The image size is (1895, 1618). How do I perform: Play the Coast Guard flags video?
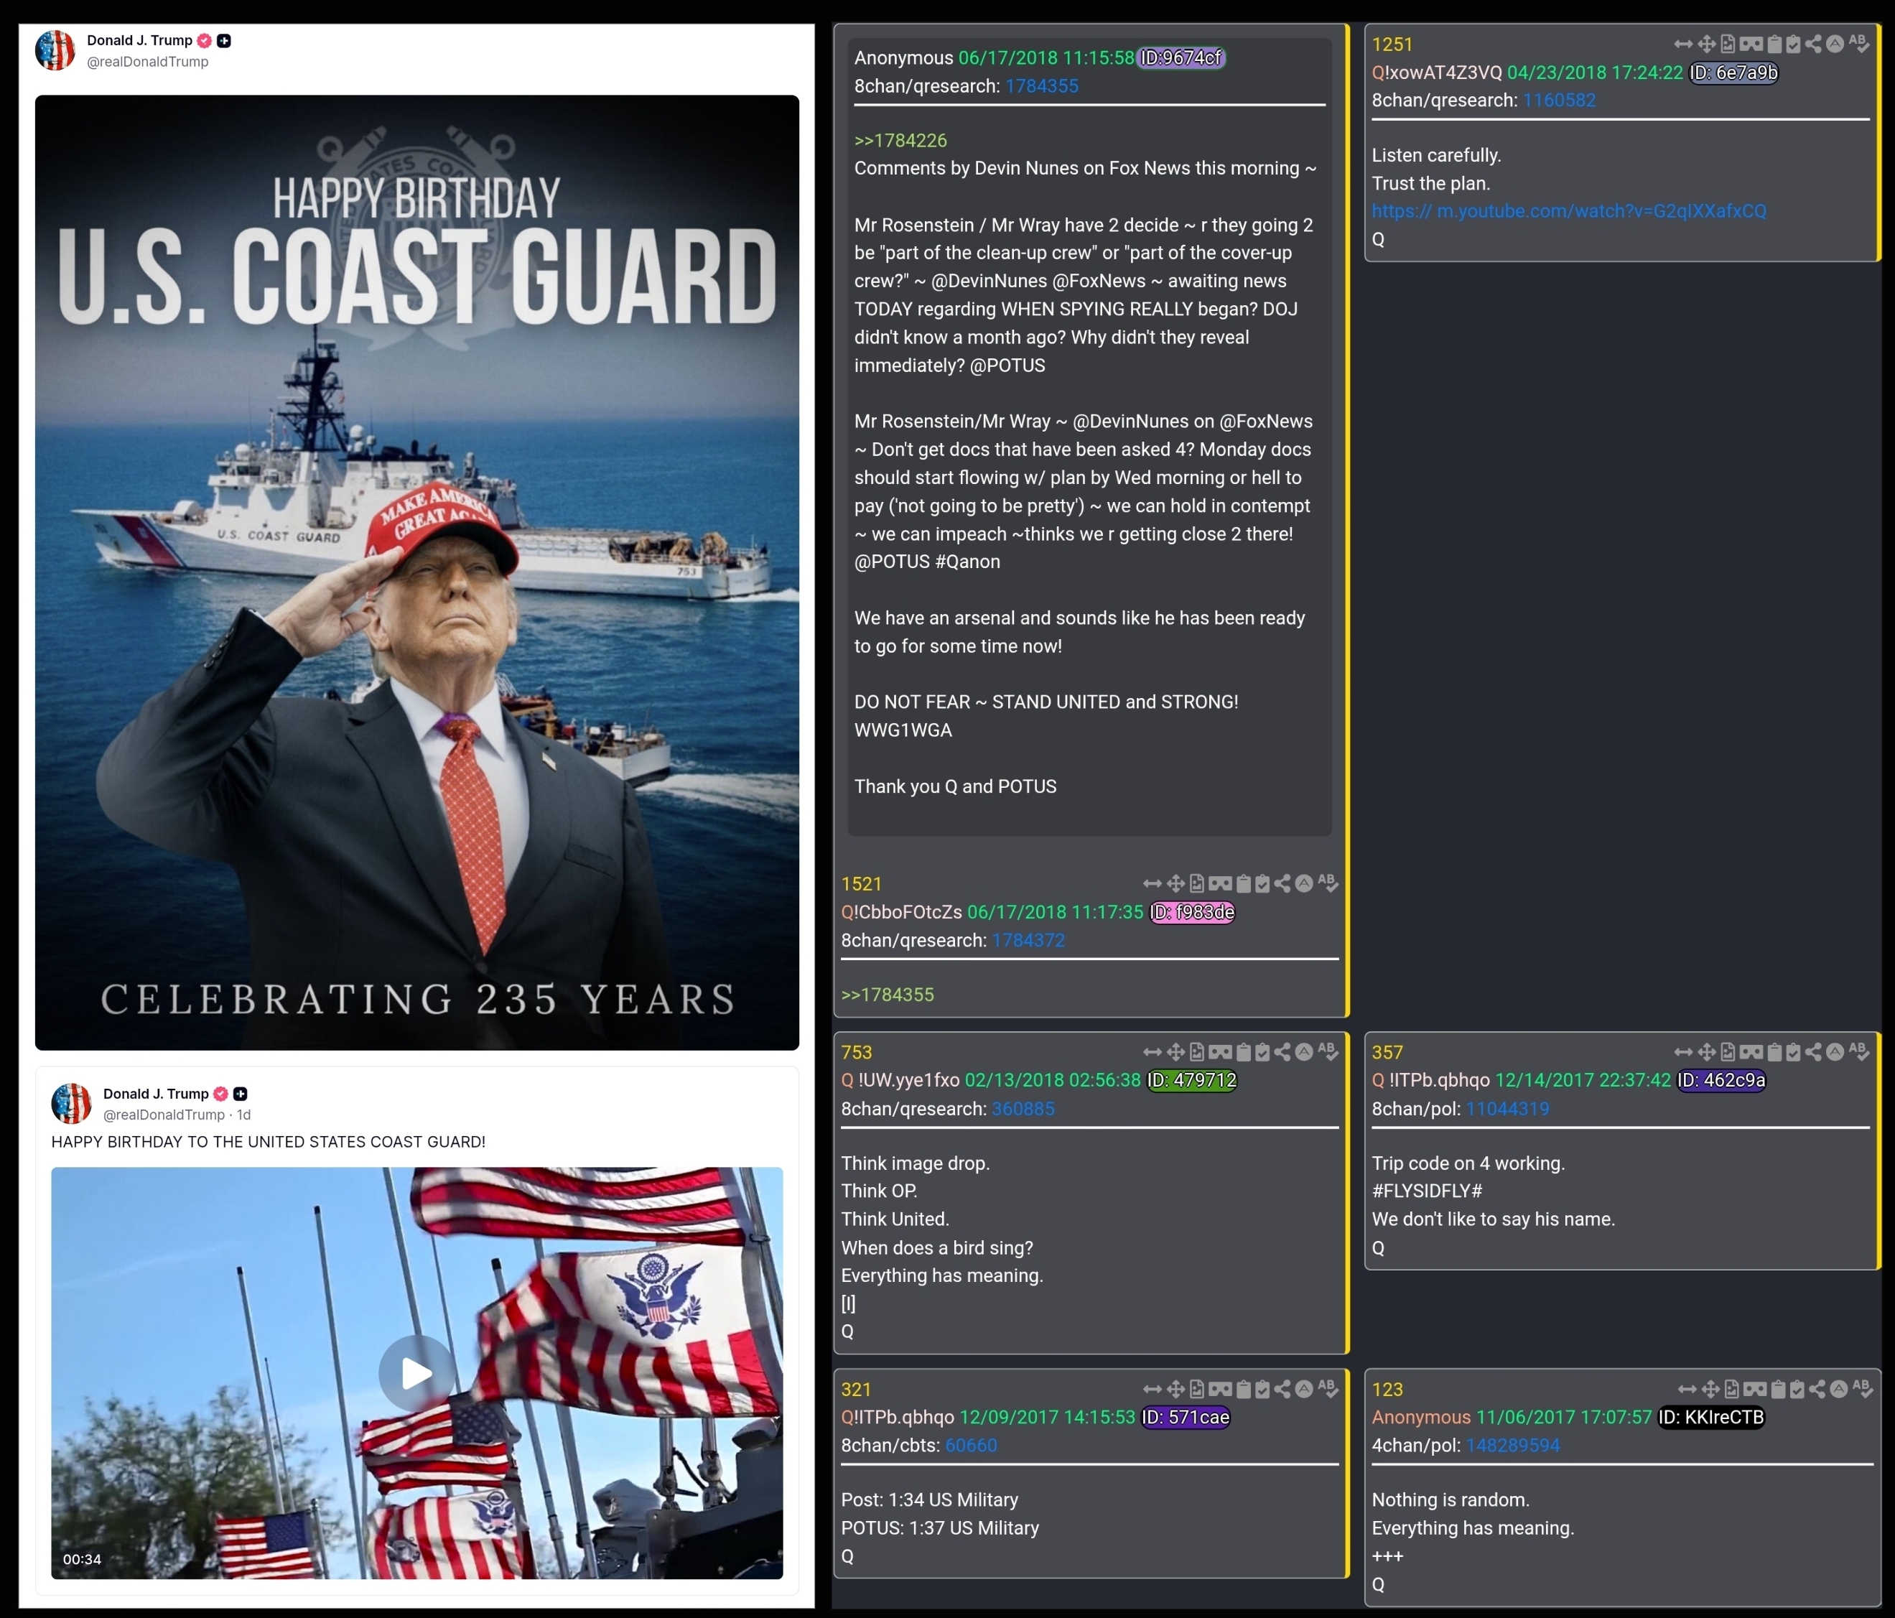[x=417, y=1373]
